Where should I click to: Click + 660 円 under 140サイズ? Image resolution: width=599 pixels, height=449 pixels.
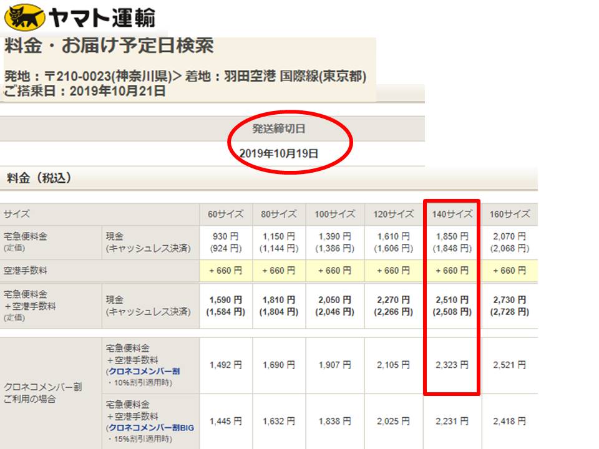click(x=452, y=271)
